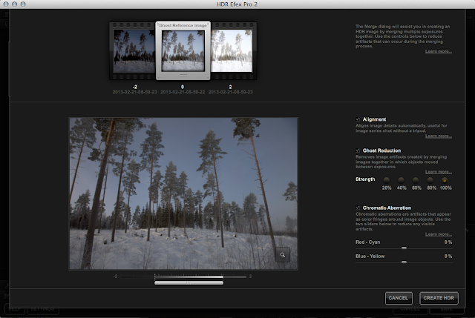This screenshot has height=318, width=475.
Task: Click the Blue - Yellow 0 % value
Action: (448, 256)
